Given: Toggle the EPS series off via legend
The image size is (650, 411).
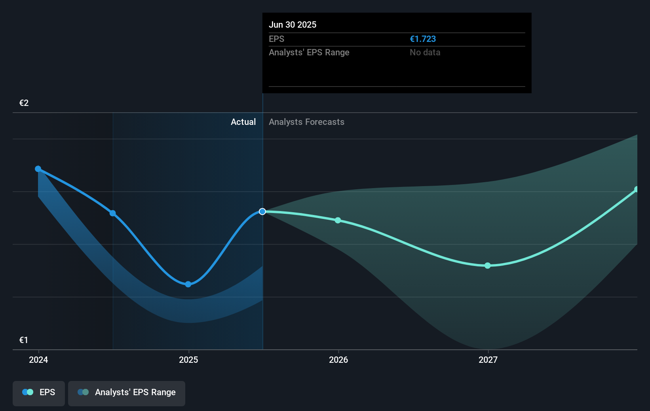Looking at the screenshot, I should tap(38, 393).
